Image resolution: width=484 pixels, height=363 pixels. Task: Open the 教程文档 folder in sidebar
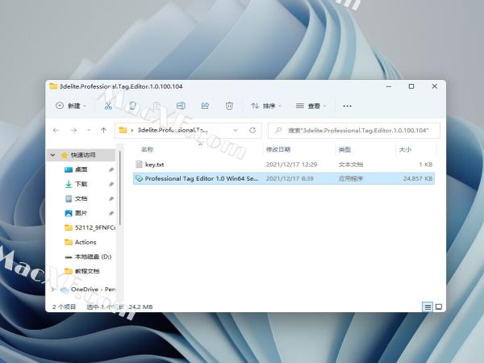tap(81, 271)
